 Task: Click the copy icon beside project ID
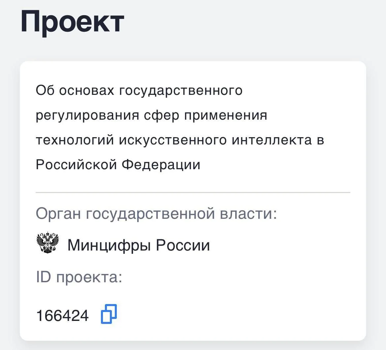[x=109, y=314]
